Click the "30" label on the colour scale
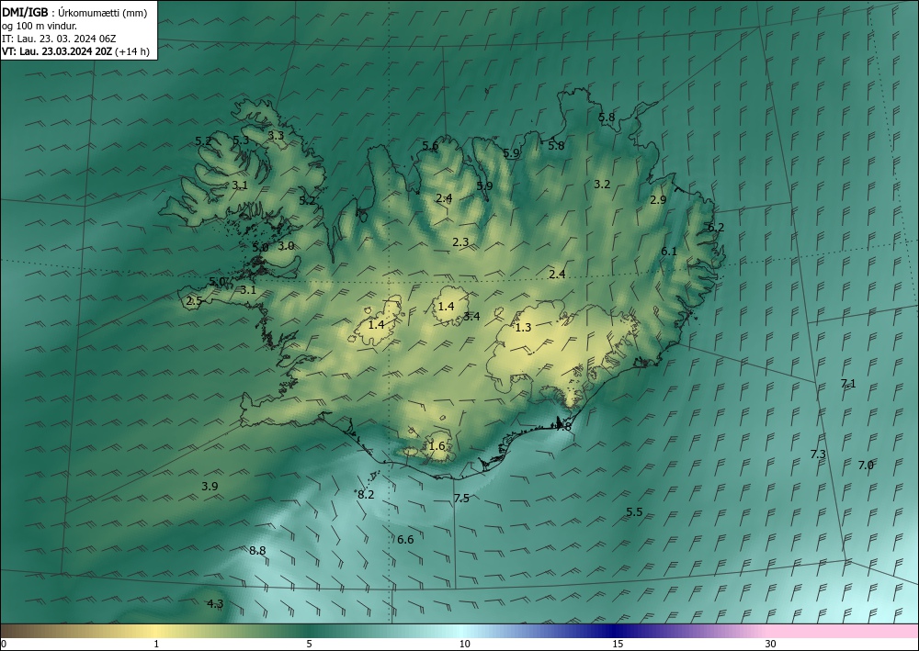The height and width of the screenshot is (651, 919). coord(771,644)
